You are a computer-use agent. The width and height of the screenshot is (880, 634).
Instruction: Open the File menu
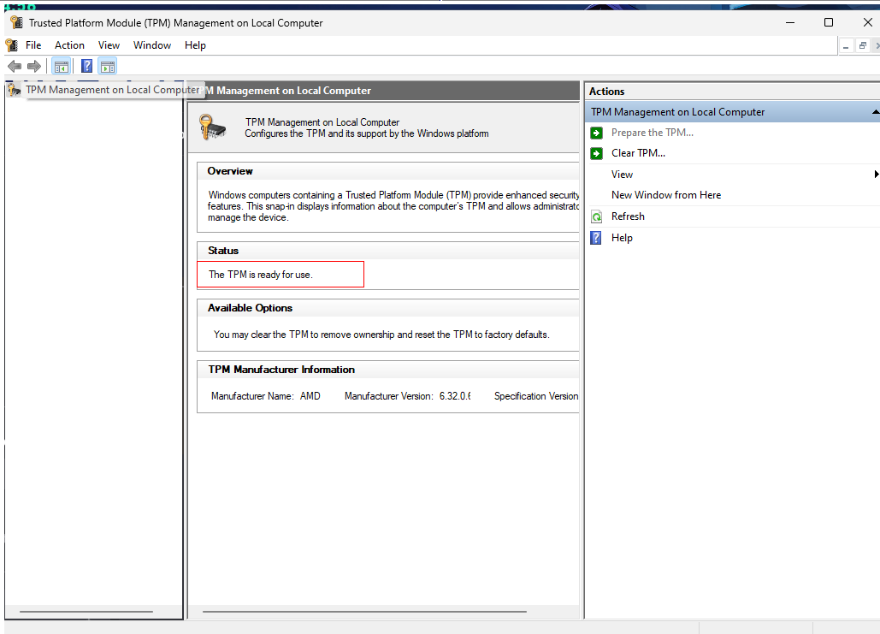tap(33, 45)
